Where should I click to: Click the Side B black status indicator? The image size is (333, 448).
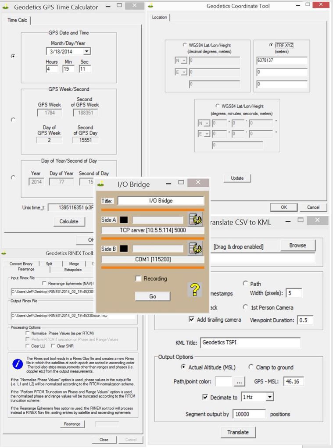pyautogui.click(x=124, y=249)
